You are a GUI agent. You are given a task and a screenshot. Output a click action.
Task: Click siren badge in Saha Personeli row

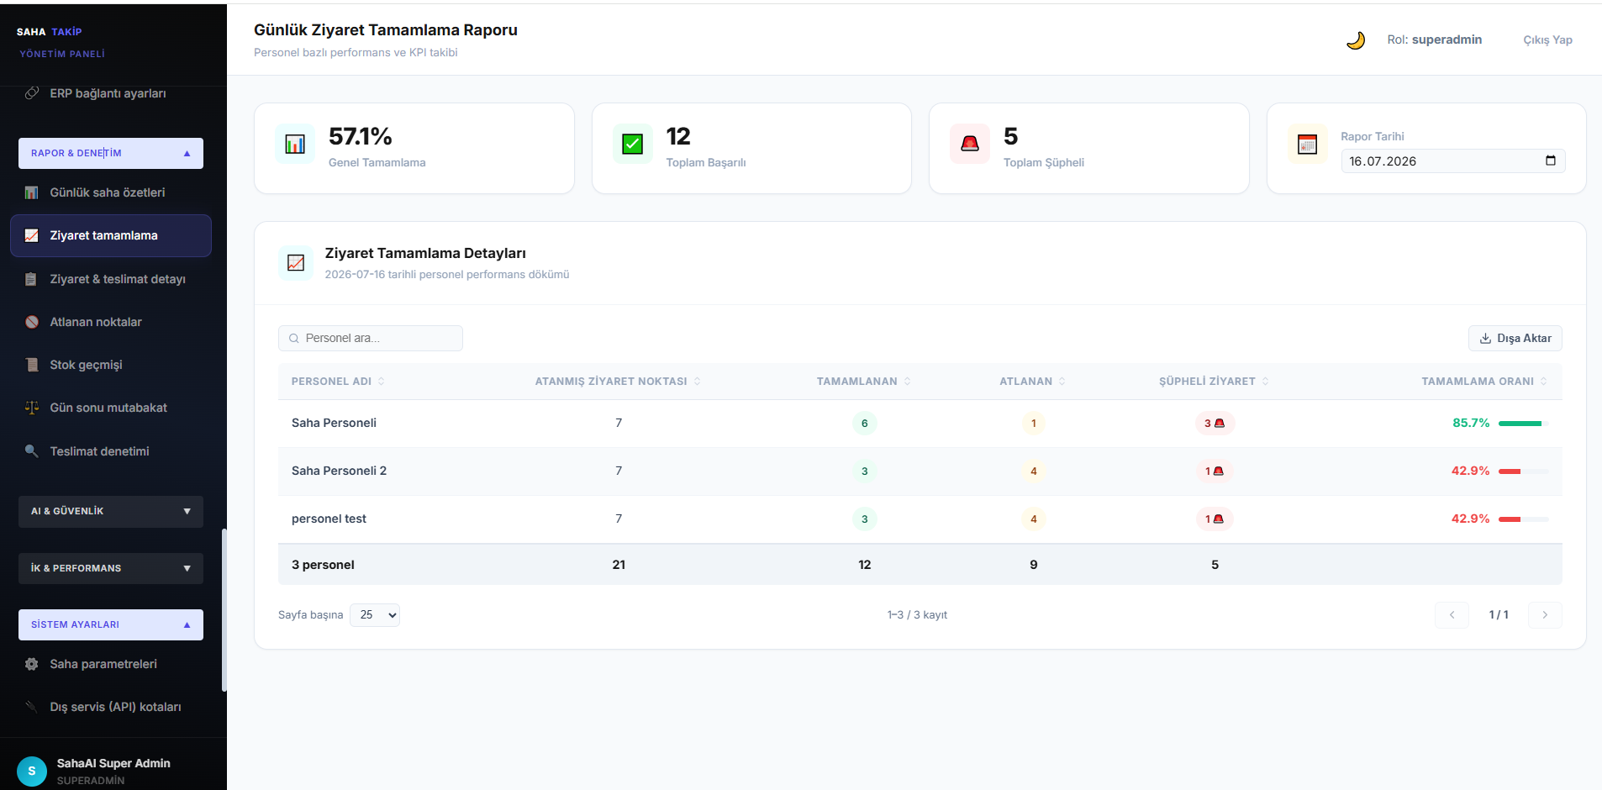click(x=1215, y=423)
